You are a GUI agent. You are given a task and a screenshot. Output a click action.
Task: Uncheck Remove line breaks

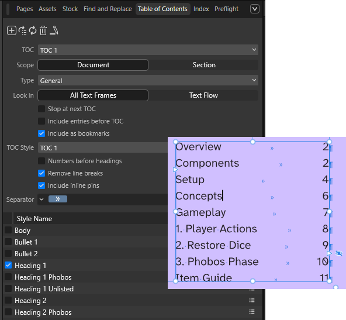click(x=41, y=173)
